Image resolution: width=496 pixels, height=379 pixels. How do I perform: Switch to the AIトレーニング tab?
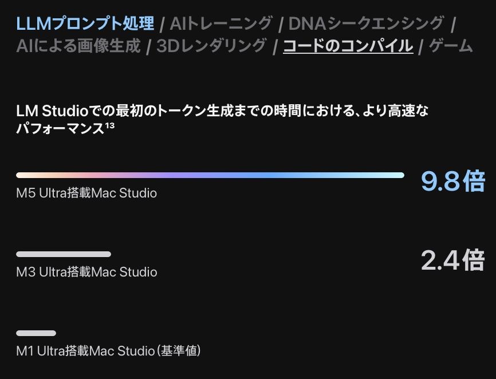pos(221,23)
